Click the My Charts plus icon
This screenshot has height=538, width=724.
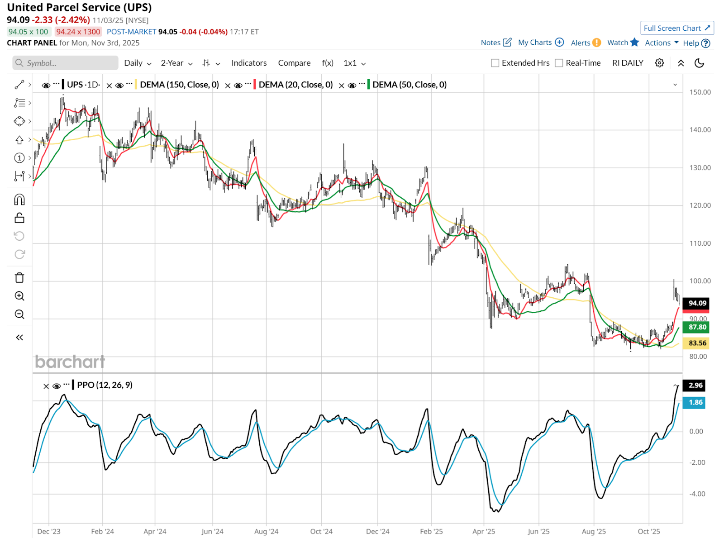pyautogui.click(x=560, y=42)
